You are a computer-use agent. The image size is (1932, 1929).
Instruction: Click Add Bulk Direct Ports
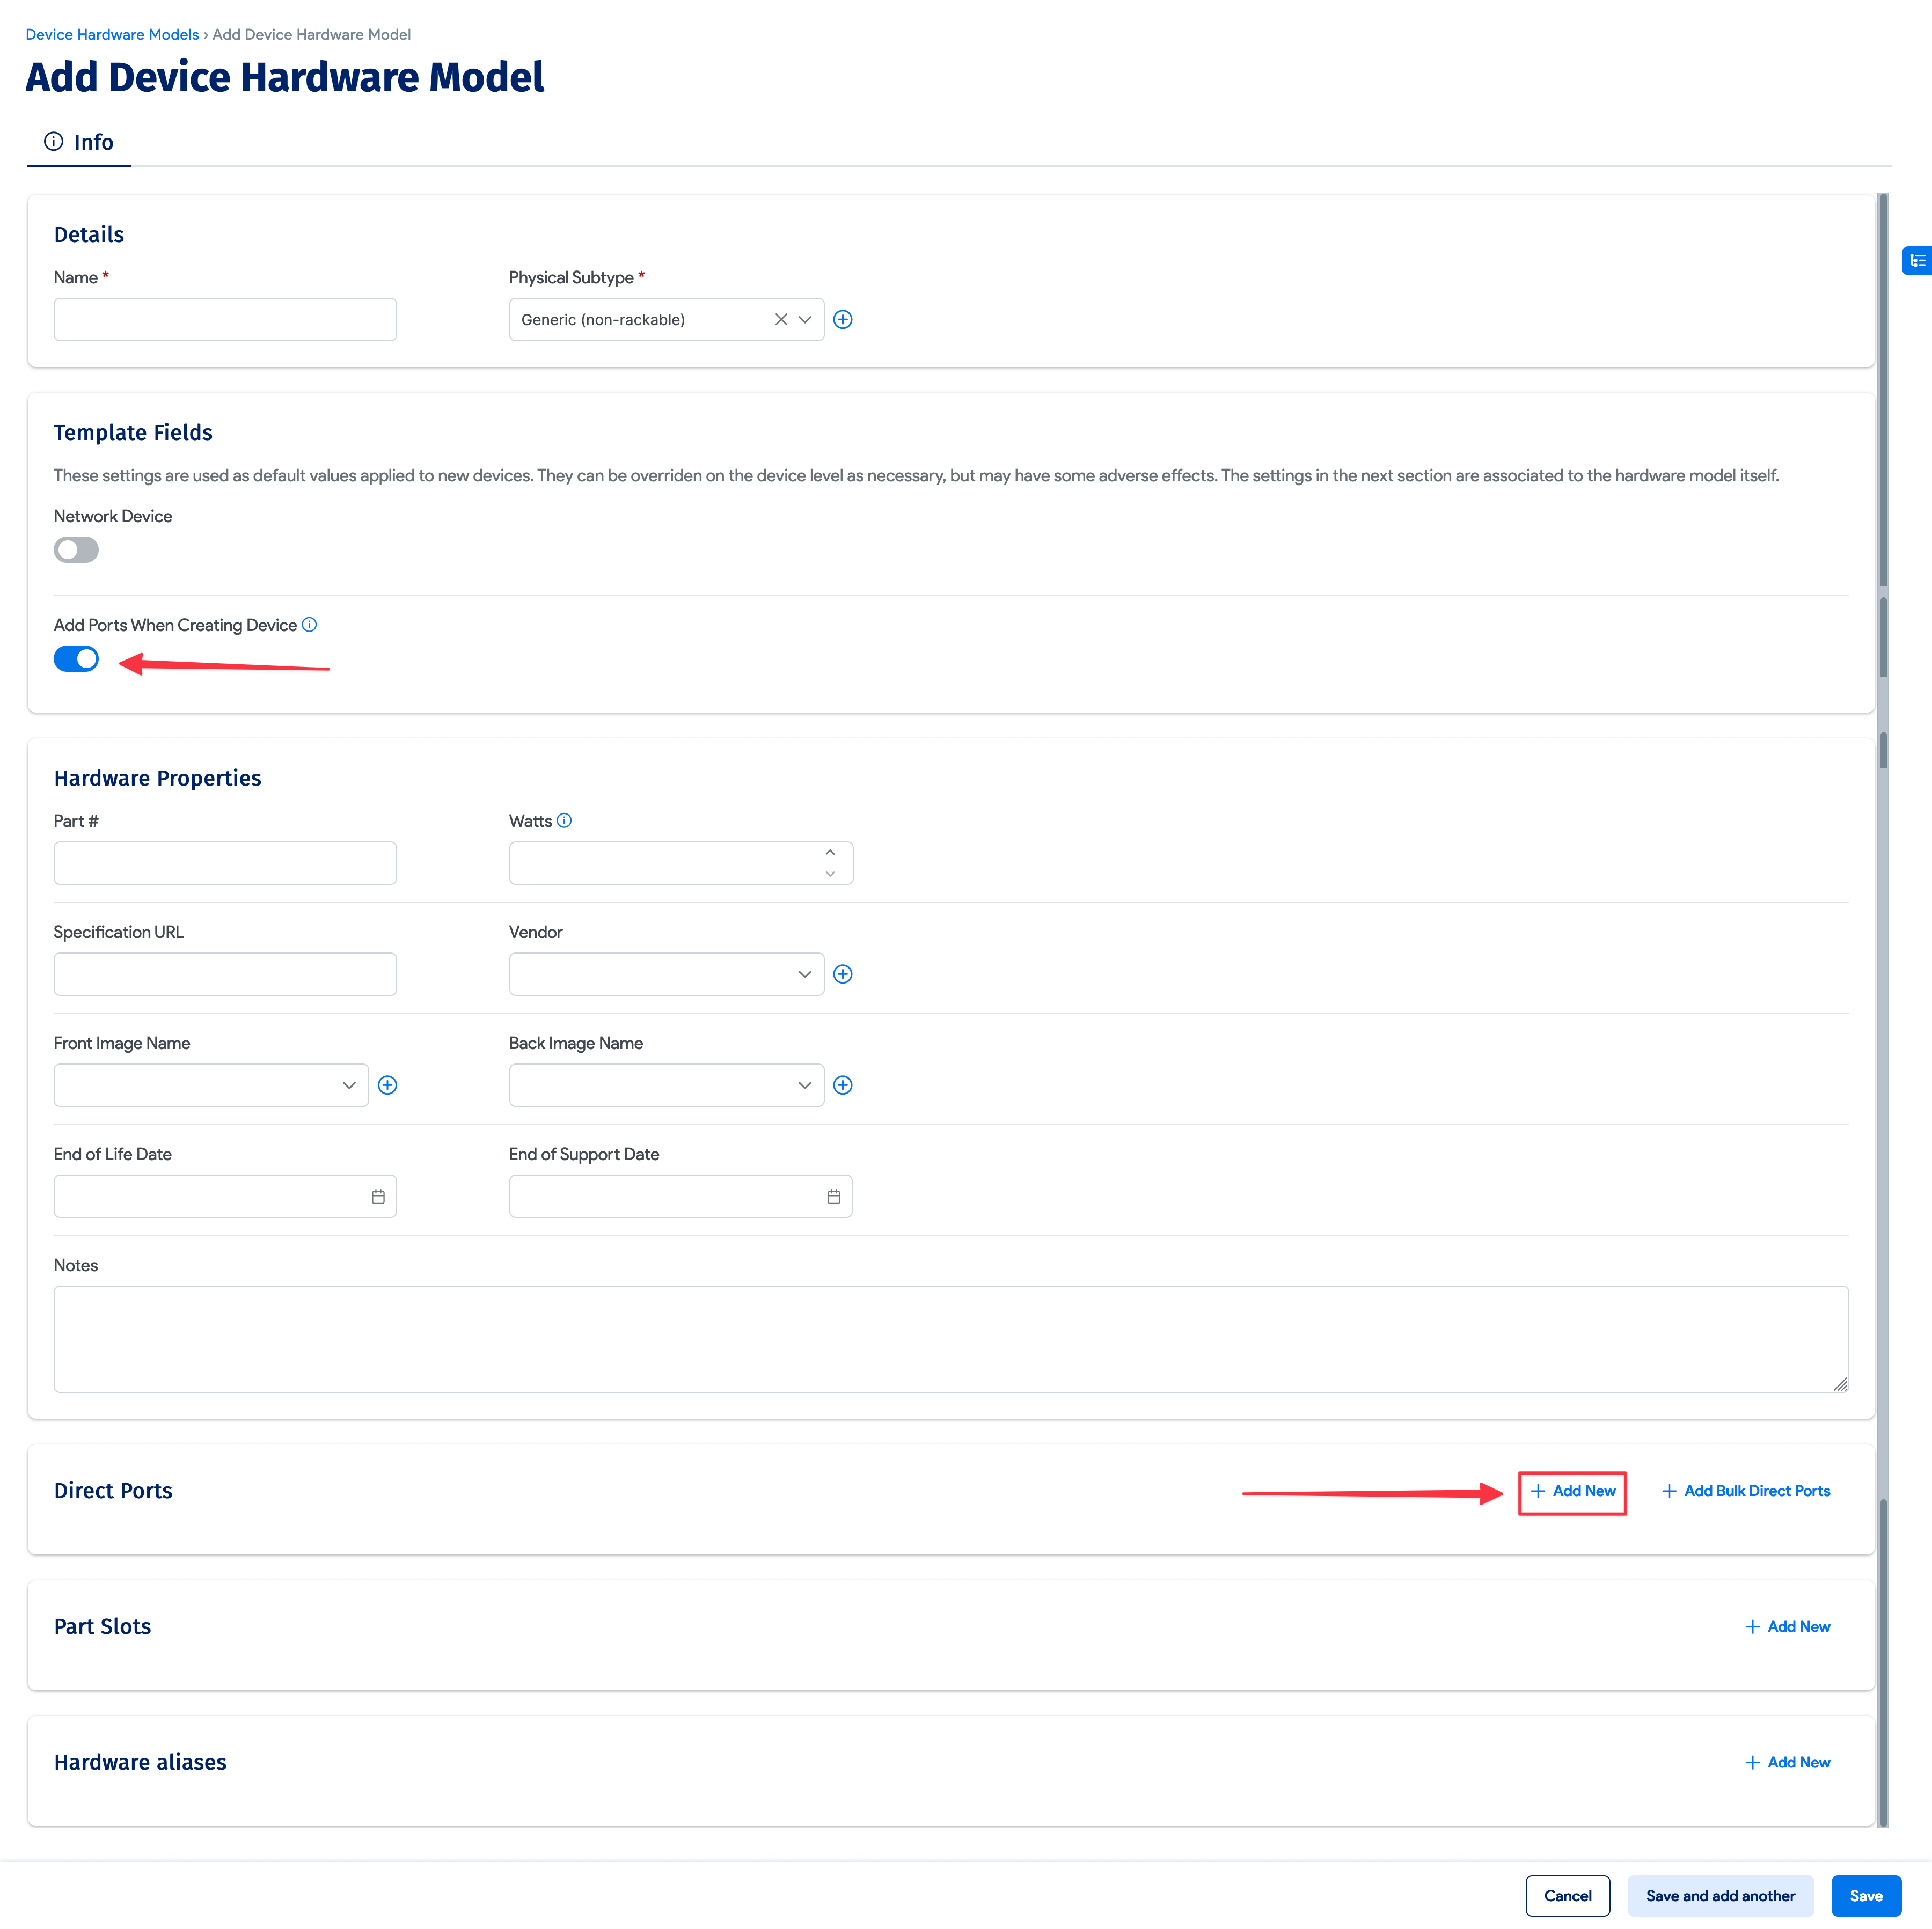(x=1745, y=1490)
